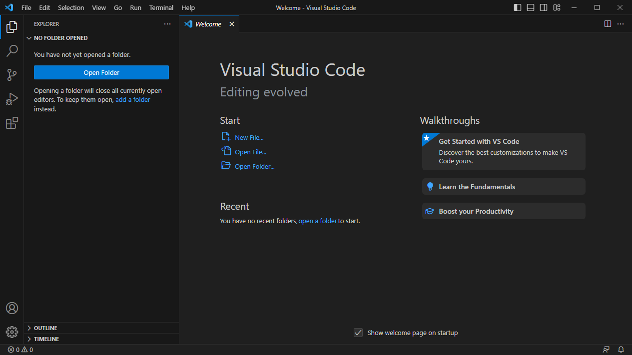Open the notifications bell icon

(621, 350)
